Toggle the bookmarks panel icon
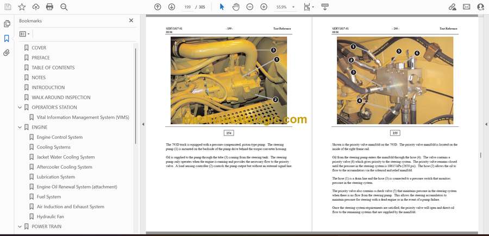 (x=7, y=39)
